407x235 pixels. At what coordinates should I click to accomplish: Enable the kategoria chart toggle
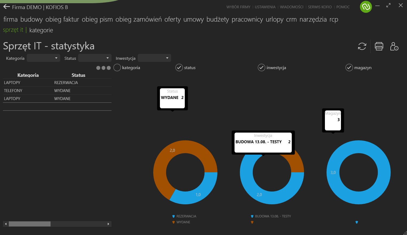coord(117,68)
